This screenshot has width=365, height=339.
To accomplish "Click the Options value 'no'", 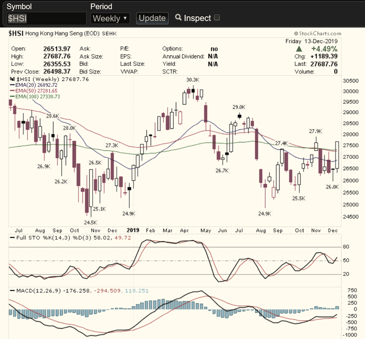I will point(214,49).
